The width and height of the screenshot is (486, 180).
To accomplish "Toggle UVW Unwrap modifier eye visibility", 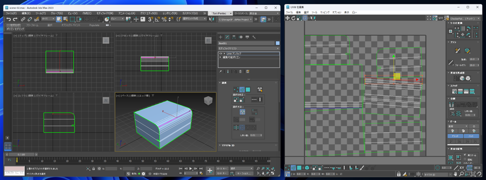I will 221,54.
